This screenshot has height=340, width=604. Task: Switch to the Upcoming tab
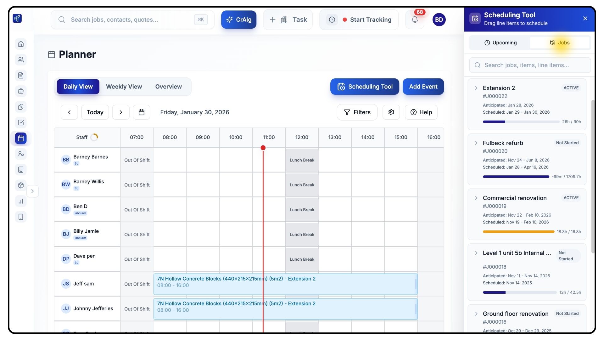(x=500, y=43)
